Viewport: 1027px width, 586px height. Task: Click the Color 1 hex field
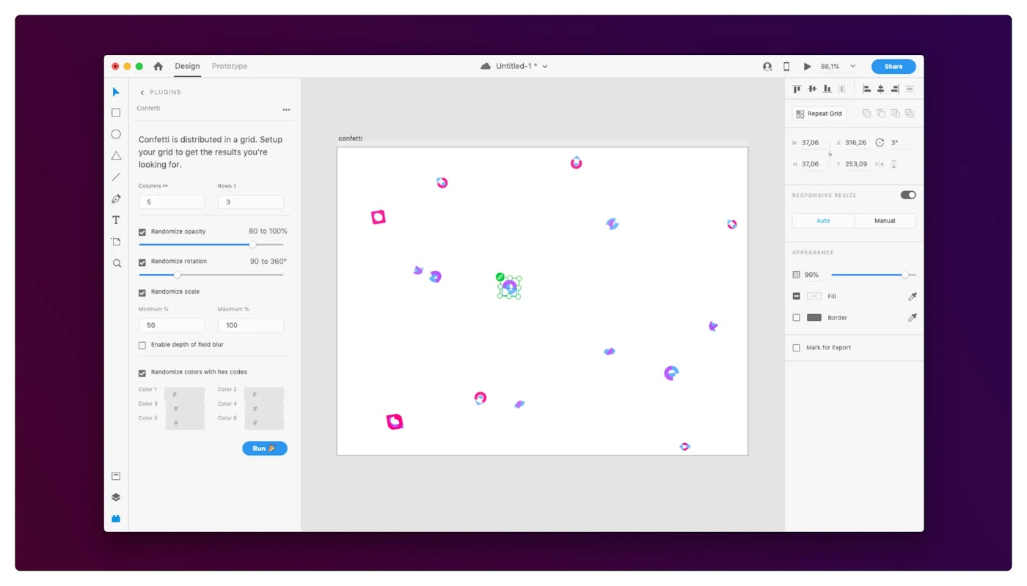point(184,394)
